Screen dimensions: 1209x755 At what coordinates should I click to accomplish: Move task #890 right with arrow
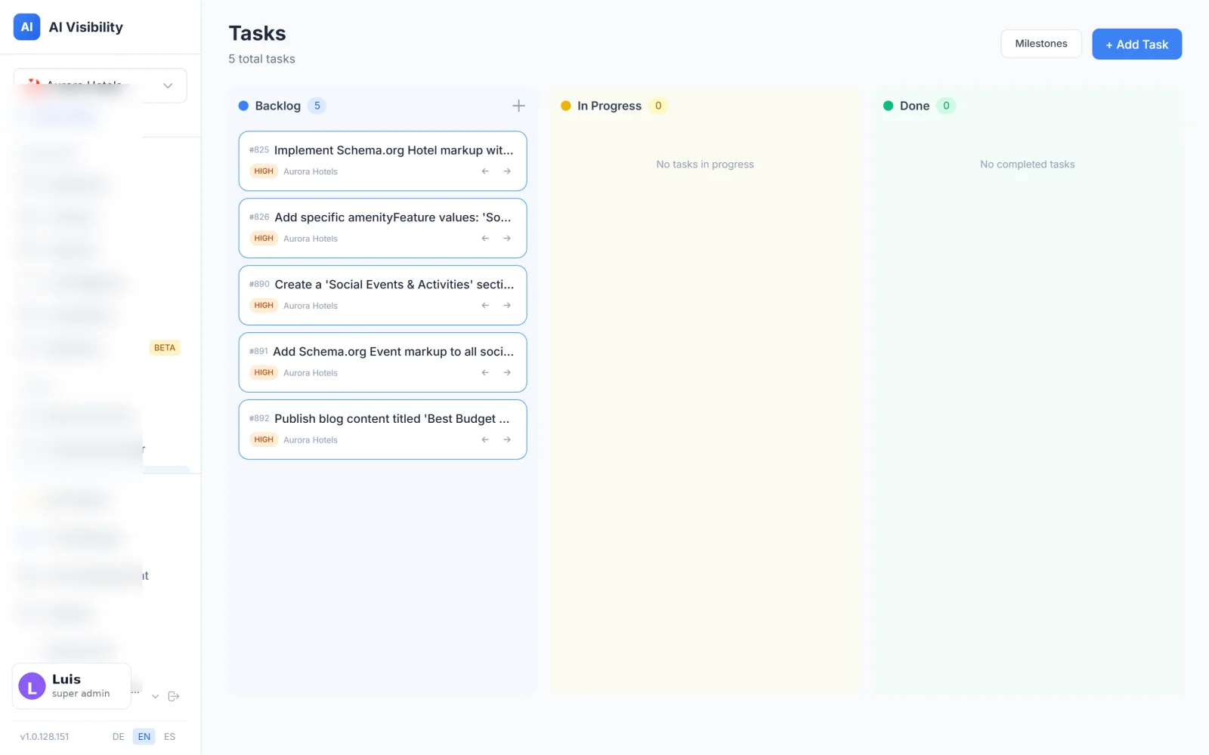[507, 306]
